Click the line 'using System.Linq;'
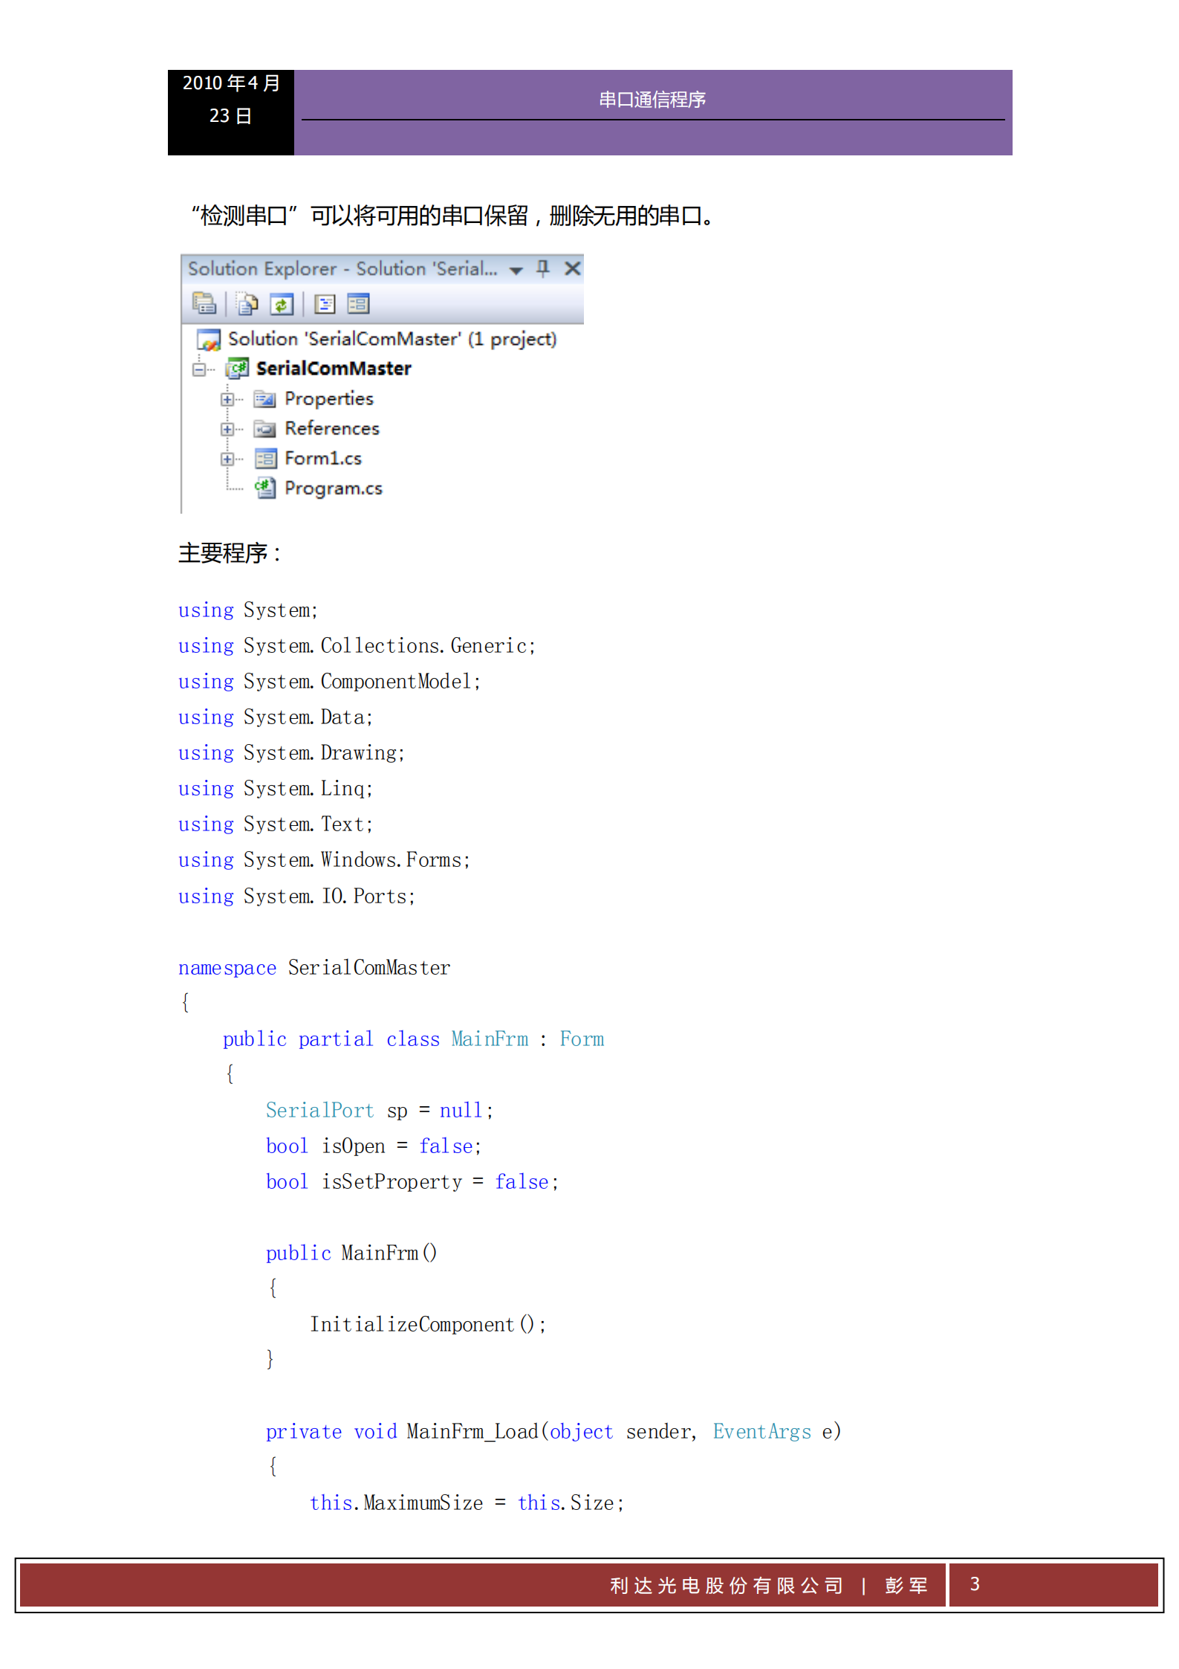 (276, 789)
